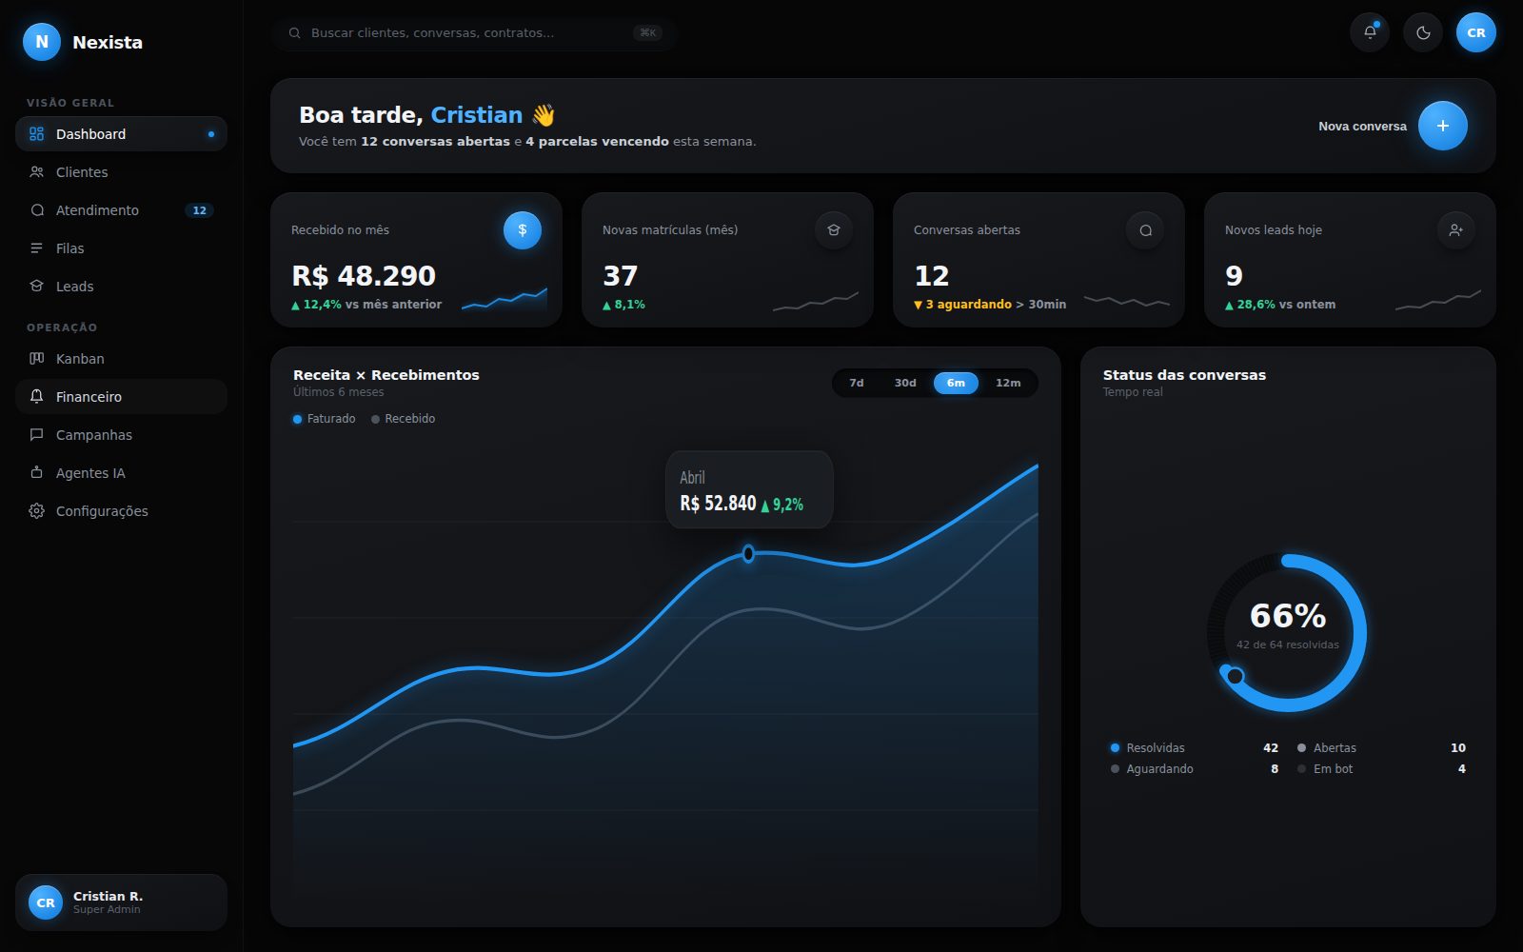Click the 3 aguardando warning text
The height and width of the screenshot is (952, 1523).
point(962,305)
